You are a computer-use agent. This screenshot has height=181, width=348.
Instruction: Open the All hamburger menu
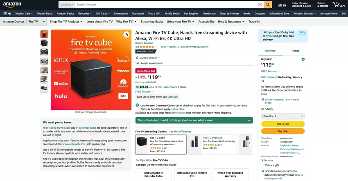tap(7, 13)
